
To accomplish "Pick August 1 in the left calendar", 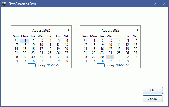I will point(25,41).
